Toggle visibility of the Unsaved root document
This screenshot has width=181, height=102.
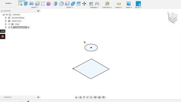click(7, 14)
